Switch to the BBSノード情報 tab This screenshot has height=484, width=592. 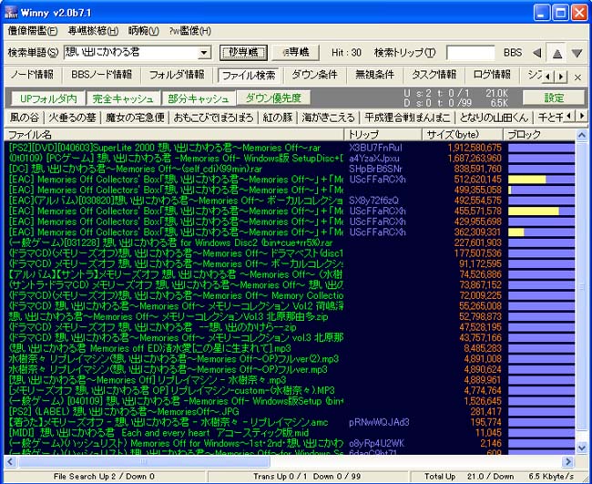tap(102, 75)
